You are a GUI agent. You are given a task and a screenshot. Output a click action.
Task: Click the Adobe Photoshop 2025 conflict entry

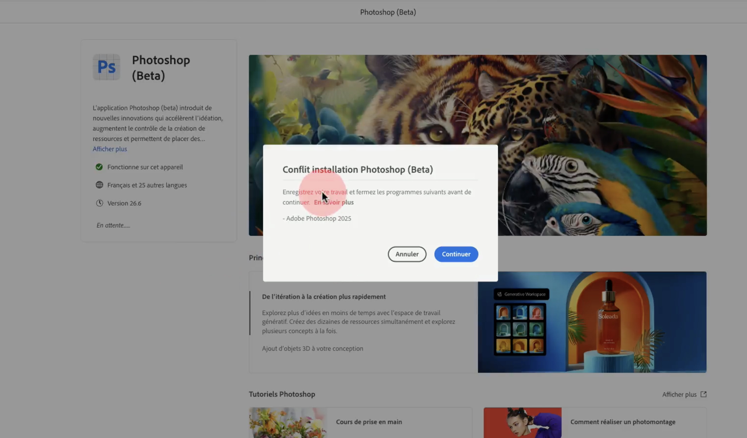coord(317,218)
